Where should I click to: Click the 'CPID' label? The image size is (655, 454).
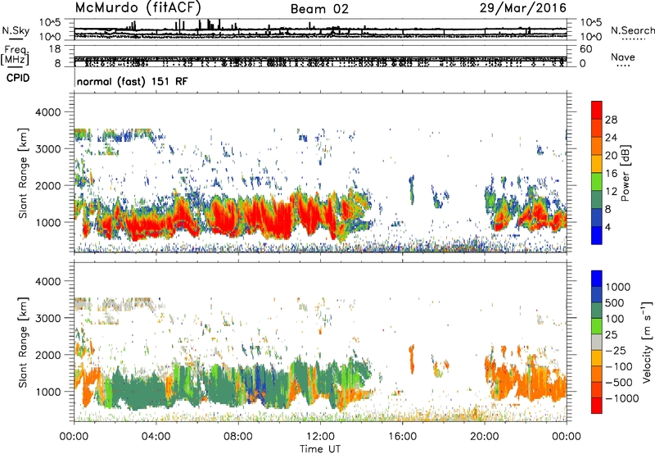(x=18, y=78)
